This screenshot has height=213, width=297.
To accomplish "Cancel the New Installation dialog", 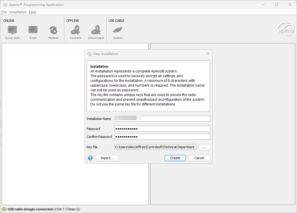I will pos(199,158).
